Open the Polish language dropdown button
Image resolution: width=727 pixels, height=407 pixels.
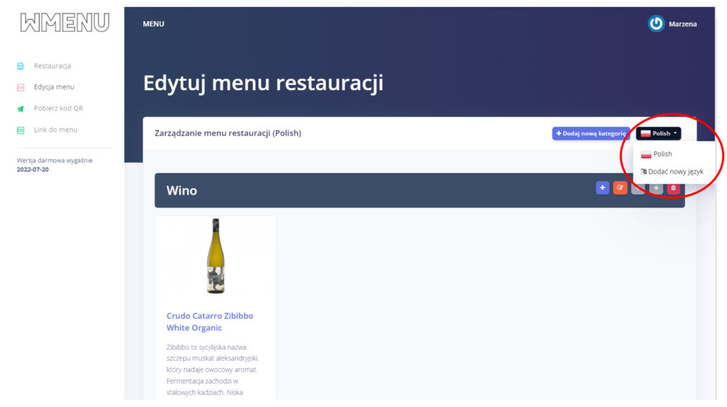658,133
